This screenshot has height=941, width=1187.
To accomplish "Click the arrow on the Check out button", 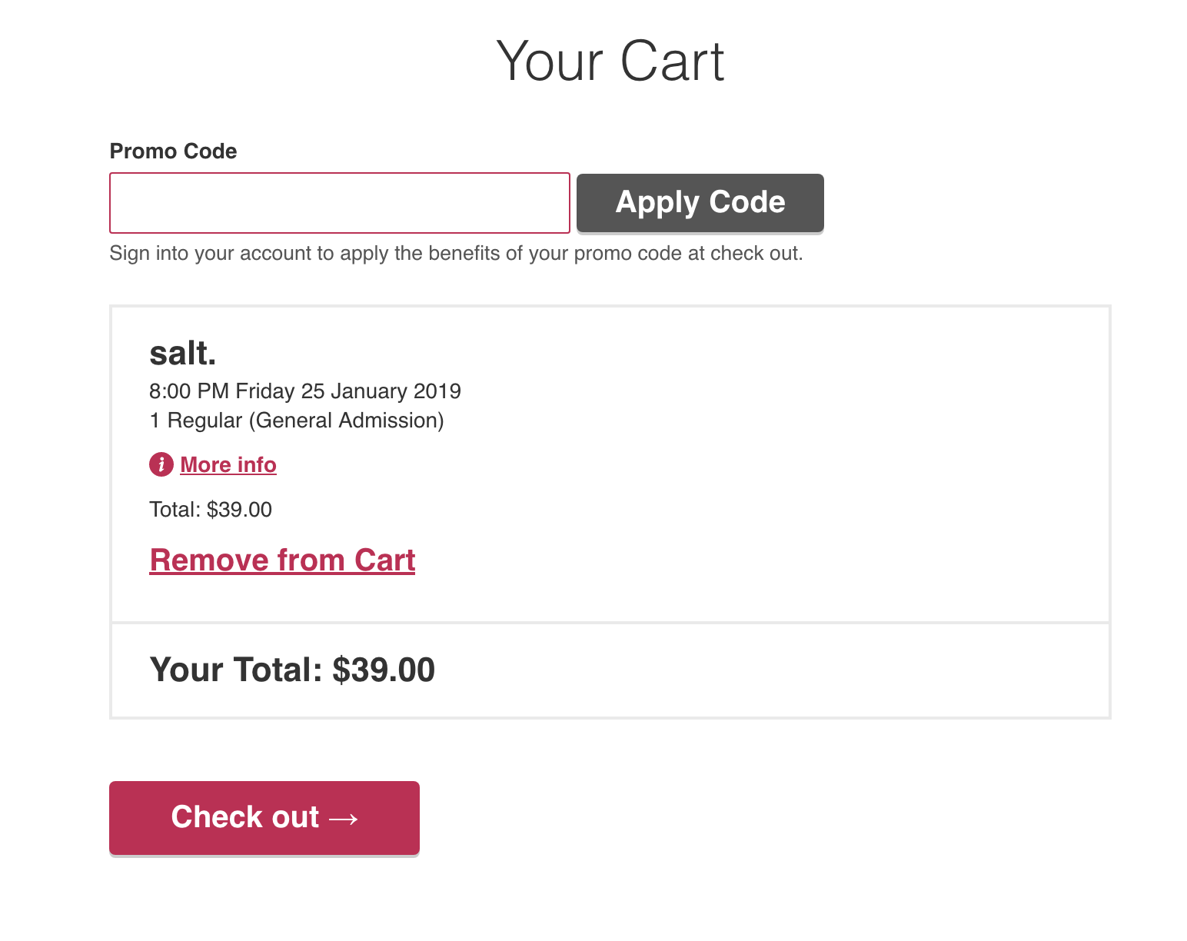I will (344, 819).
